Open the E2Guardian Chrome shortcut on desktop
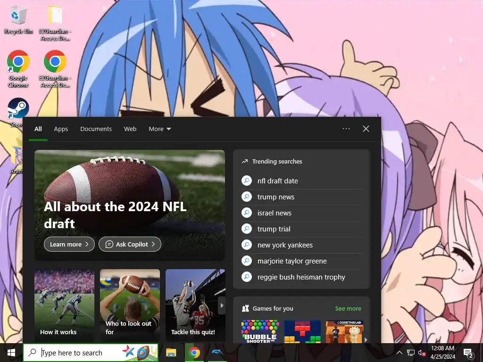 tap(55, 69)
